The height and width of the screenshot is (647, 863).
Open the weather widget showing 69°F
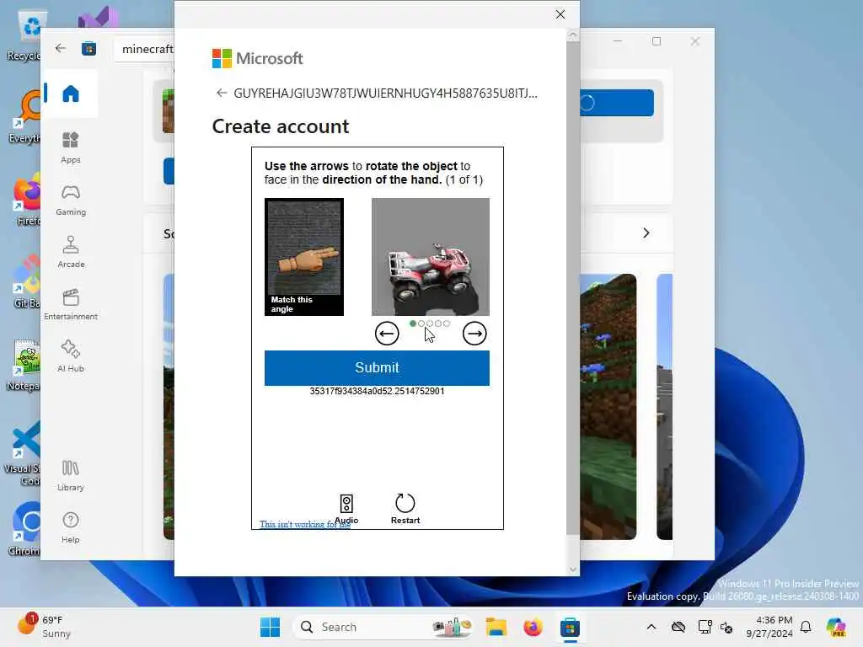click(46, 626)
